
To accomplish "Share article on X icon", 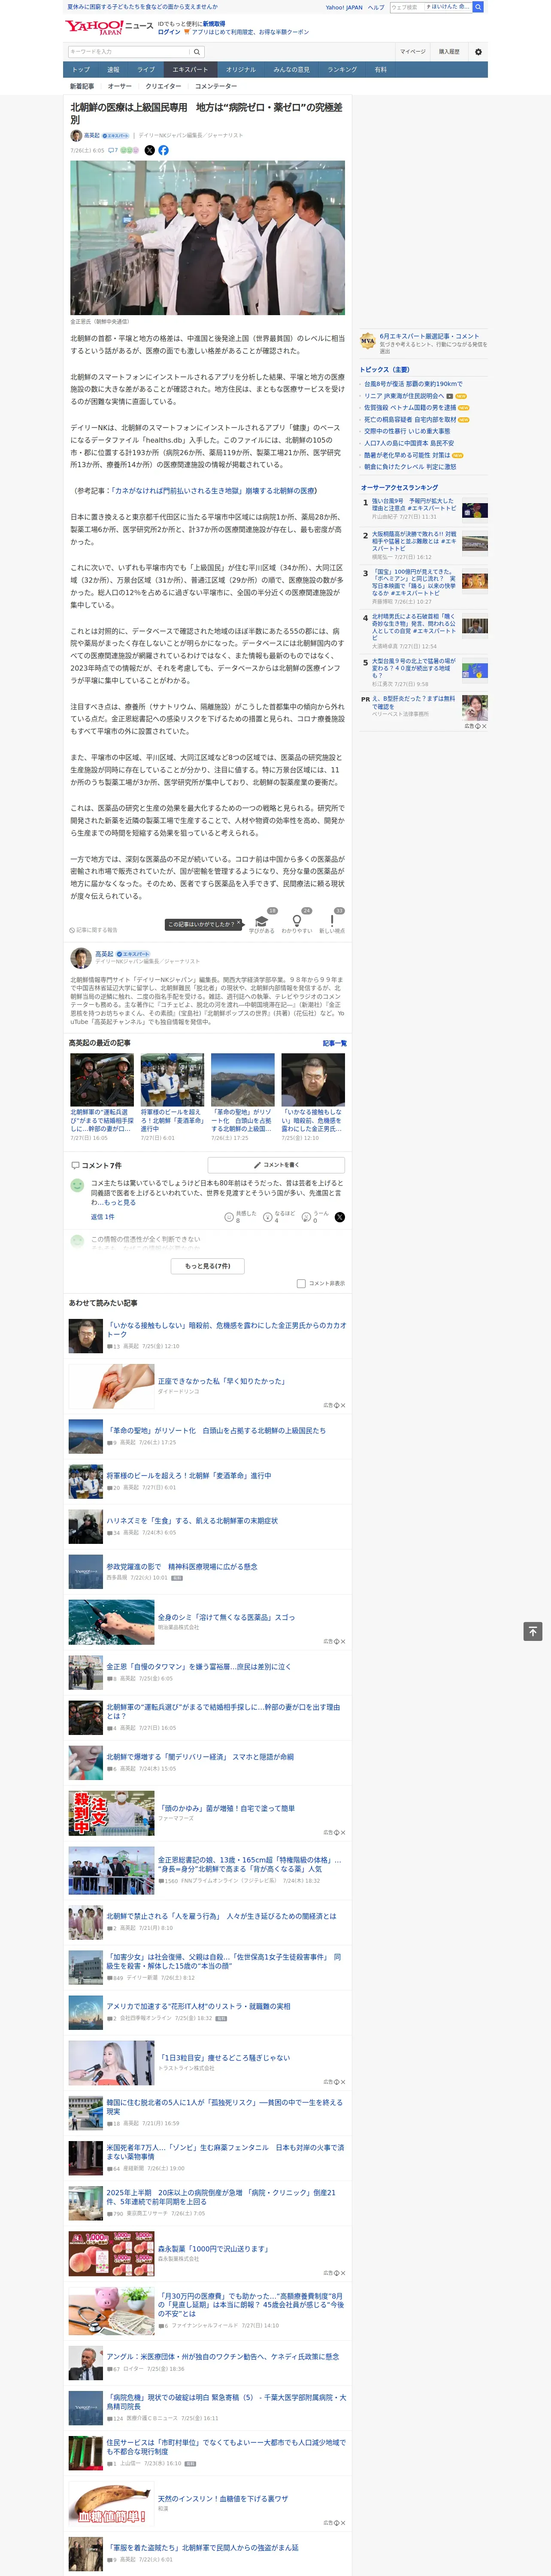I will coord(150,150).
